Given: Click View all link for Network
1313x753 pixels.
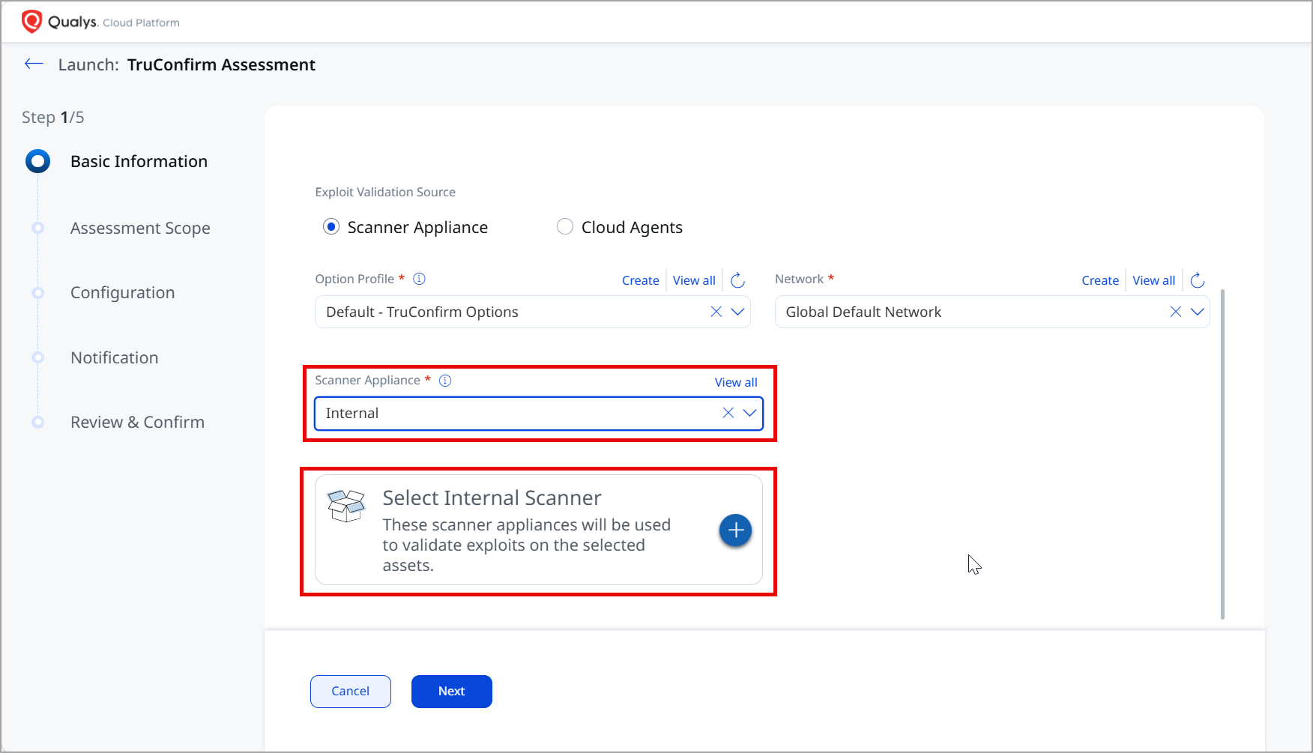Looking at the screenshot, I should 1154,280.
